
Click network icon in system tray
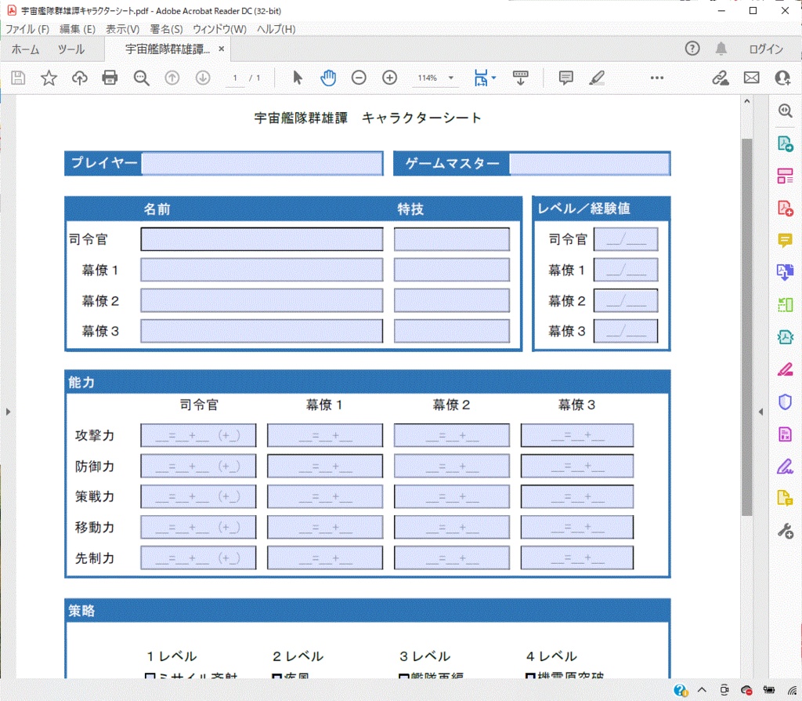[793, 690]
